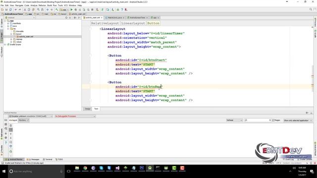The height and width of the screenshot is (178, 317).
Task: Switch to Monitors tab in Android Monitor
Action: tap(23, 120)
